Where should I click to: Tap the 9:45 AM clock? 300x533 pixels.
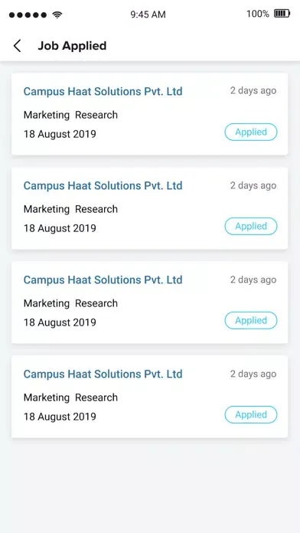click(148, 15)
